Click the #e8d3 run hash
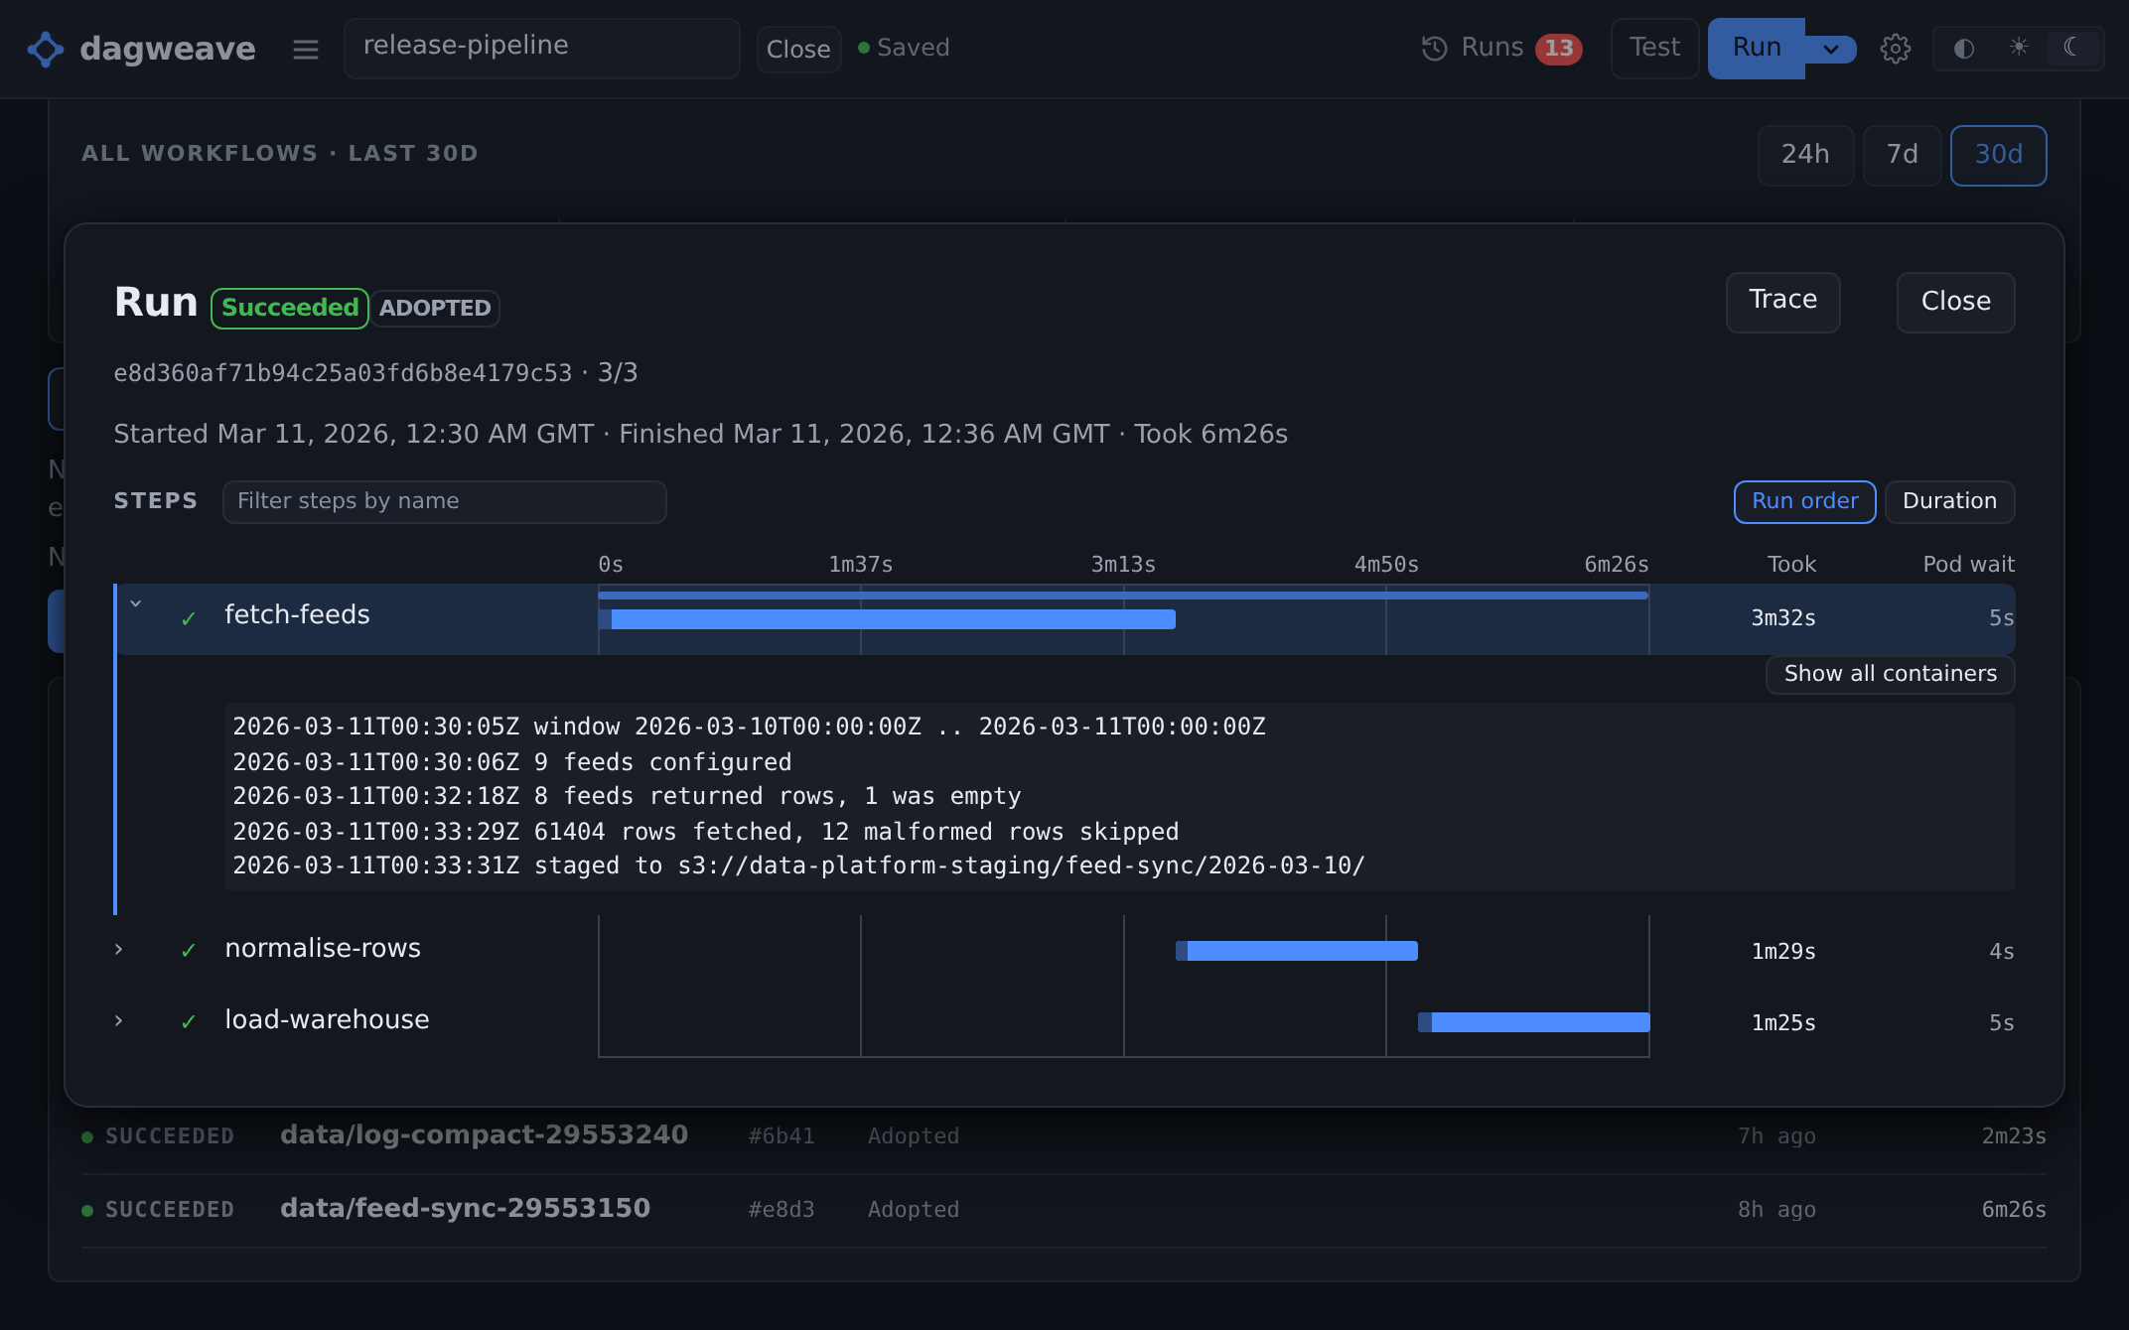The width and height of the screenshot is (2129, 1330). [781, 1210]
